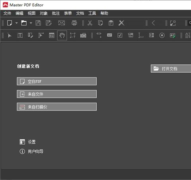Image resolution: width=191 pixels, height=180 pixels.
Task: Insert a combo box form field
Action: pyautogui.click(x=131, y=35)
